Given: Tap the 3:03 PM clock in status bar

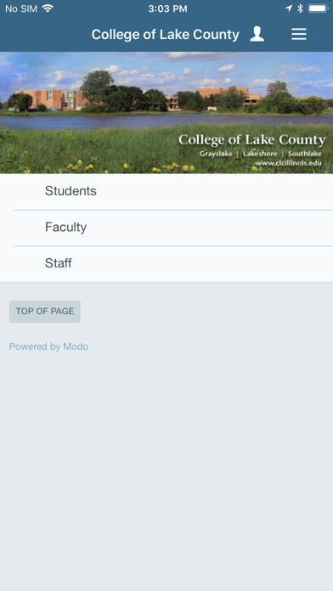Looking at the screenshot, I should click(x=167, y=8).
